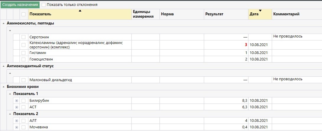Screen dimensions: 322x131
Task: Click the Норма column header
Action: pos(182,14)
